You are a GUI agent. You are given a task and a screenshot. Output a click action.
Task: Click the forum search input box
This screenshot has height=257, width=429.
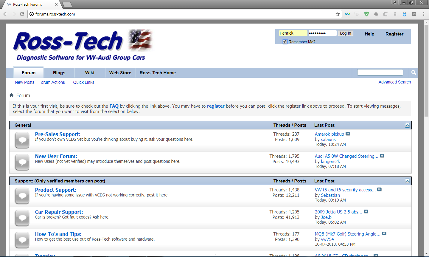pyautogui.click(x=380, y=72)
